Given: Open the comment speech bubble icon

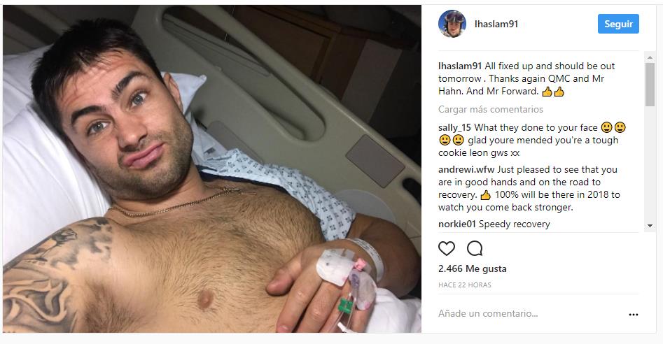Looking at the screenshot, I should (475, 249).
